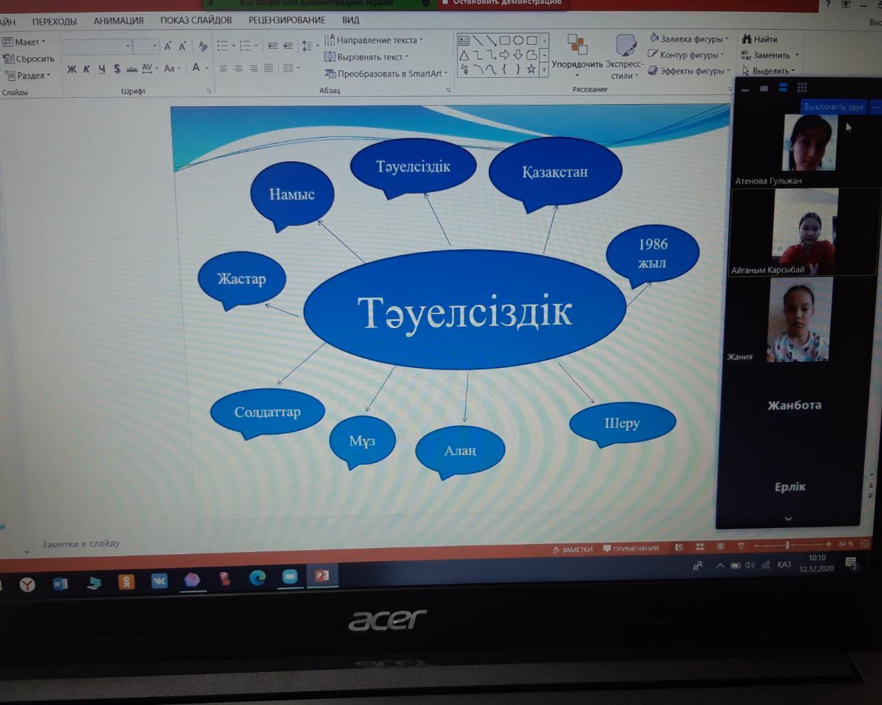Open the АНИМАЦИЯ ribbon tab
The image size is (882, 705).
[119, 21]
